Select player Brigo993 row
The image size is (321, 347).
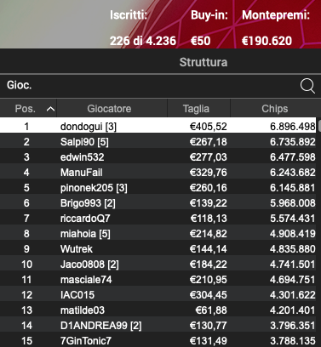(x=158, y=202)
